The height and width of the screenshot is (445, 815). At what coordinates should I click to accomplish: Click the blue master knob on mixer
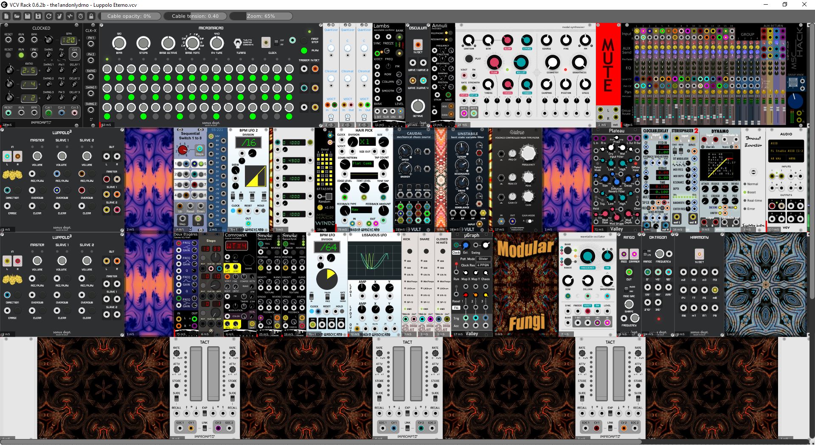[795, 102]
